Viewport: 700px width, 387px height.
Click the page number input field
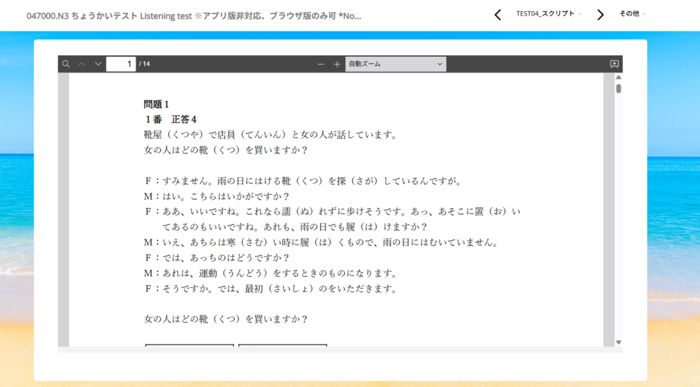[121, 64]
